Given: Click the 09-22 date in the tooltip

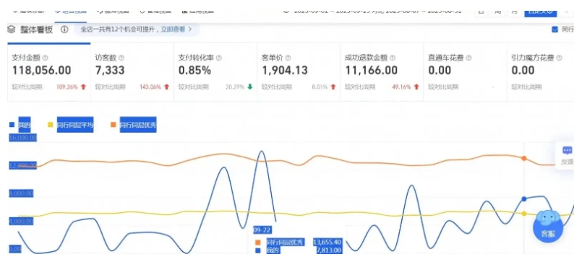Looking at the screenshot, I should tap(262, 229).
